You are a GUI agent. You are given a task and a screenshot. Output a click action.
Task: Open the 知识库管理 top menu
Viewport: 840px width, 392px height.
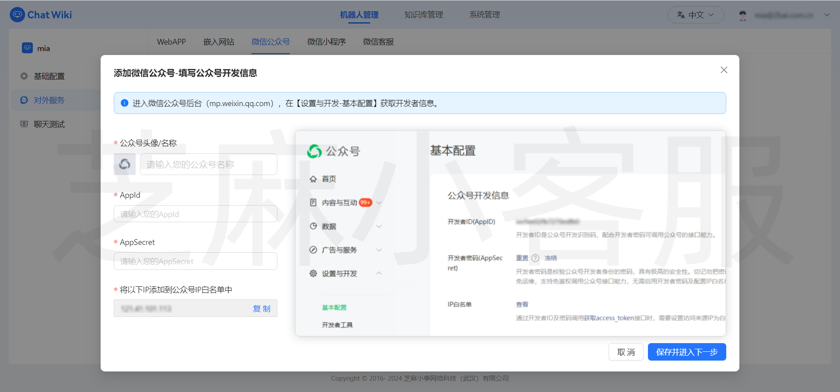pos(423,15)
